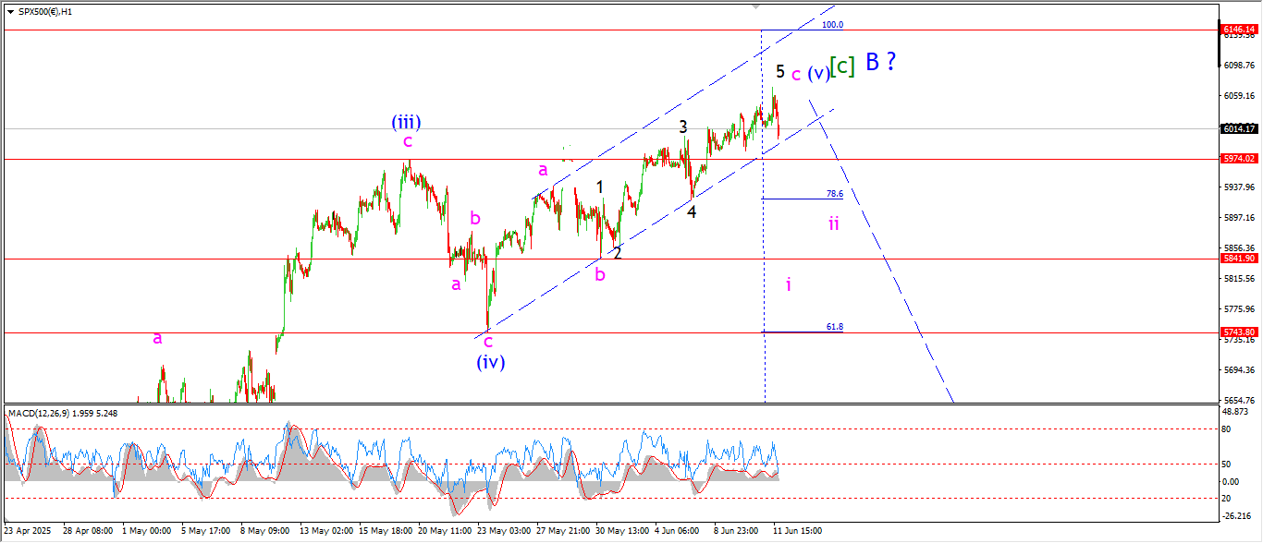
Task: Click the chart shift triangle marker at top
Action: (x=757, y=6)
